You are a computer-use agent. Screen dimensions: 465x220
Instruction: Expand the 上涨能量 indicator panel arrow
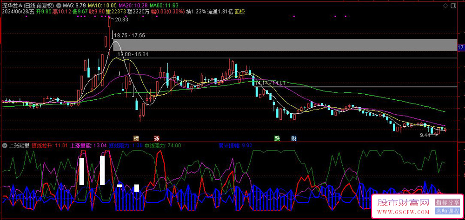point(5,145)
